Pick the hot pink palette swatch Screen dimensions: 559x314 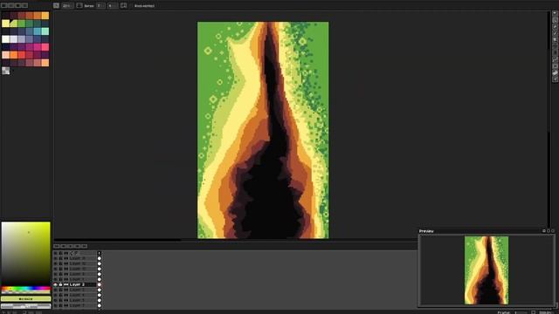pos(45,46)
